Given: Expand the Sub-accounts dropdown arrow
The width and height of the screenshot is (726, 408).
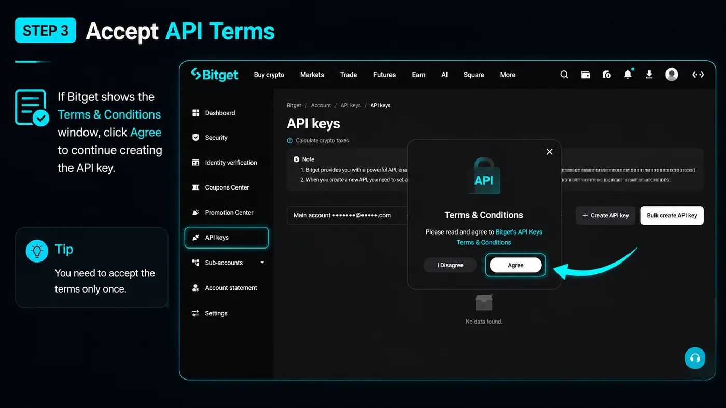Looking at the screenshot, I should tap(262, 263).
